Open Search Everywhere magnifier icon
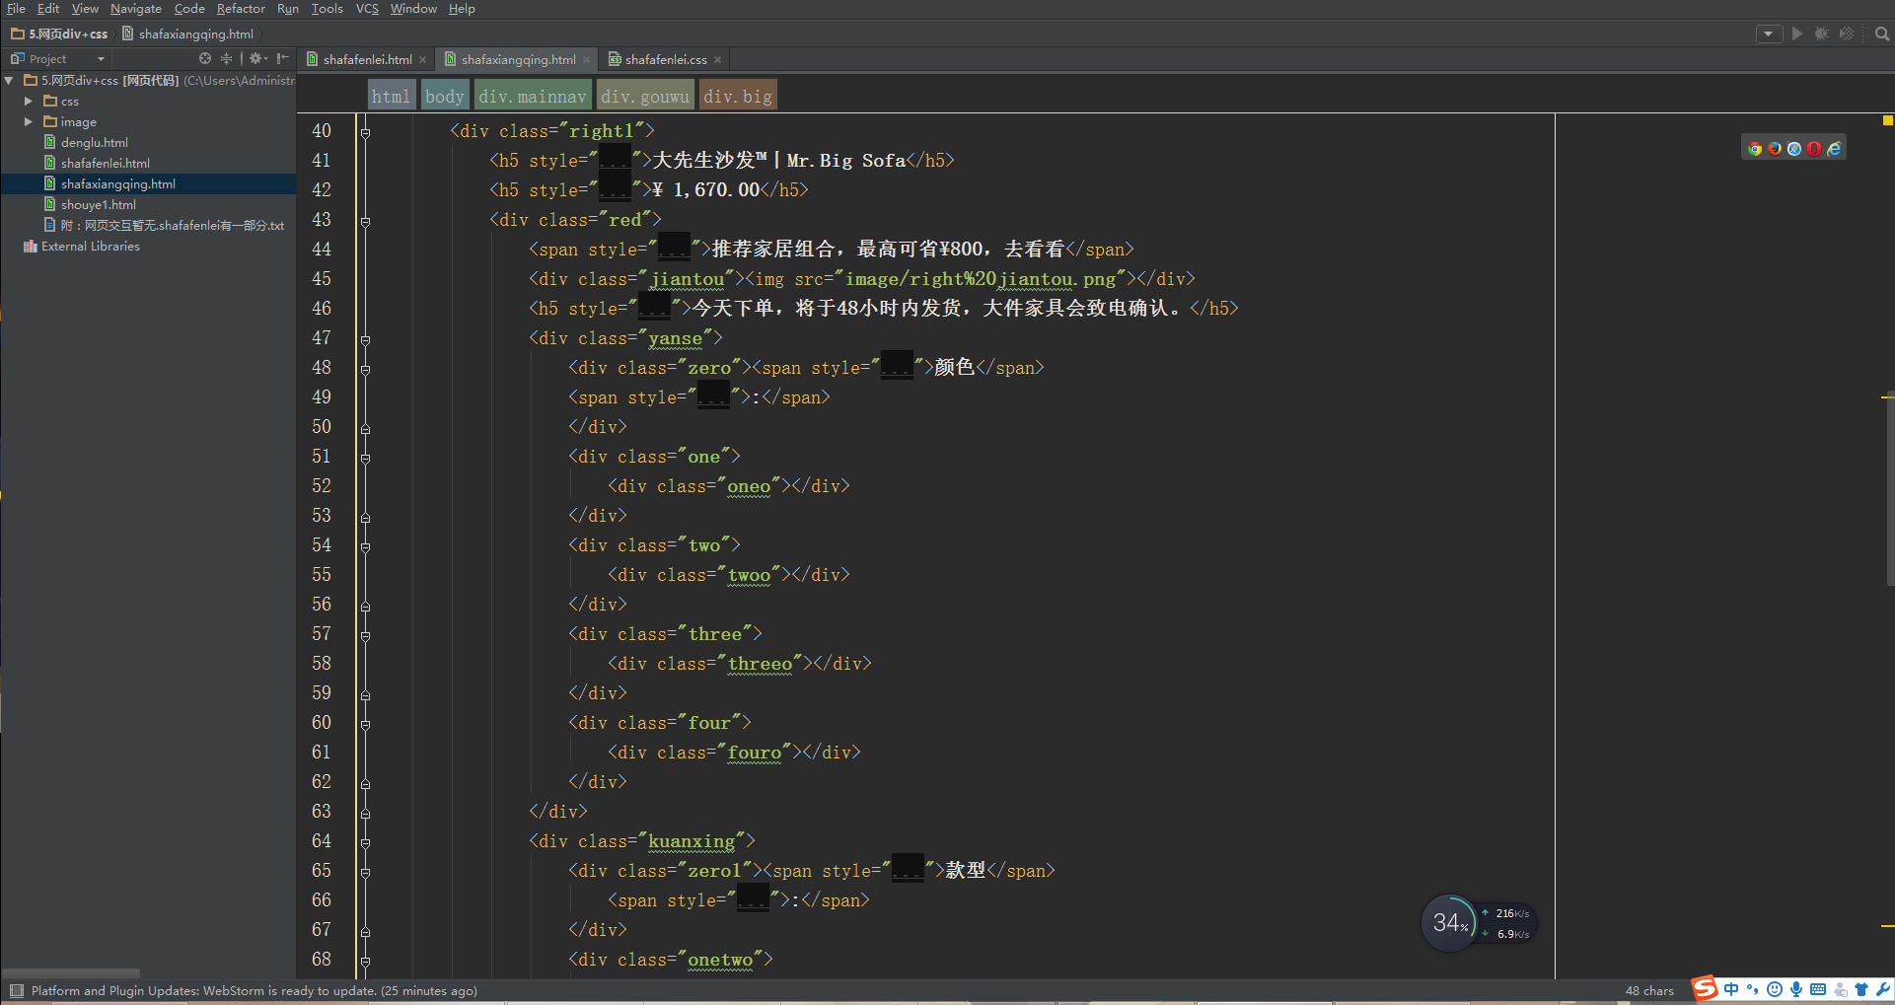The width and height of the screenshot is (1895, 1005). [x=1881, y=34]
